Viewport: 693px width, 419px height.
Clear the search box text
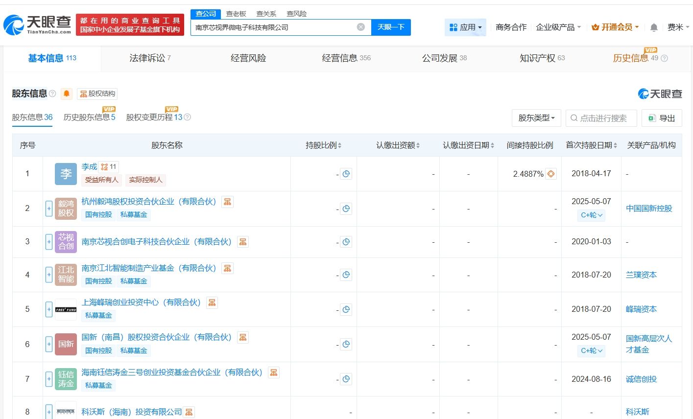pos(361,27)
